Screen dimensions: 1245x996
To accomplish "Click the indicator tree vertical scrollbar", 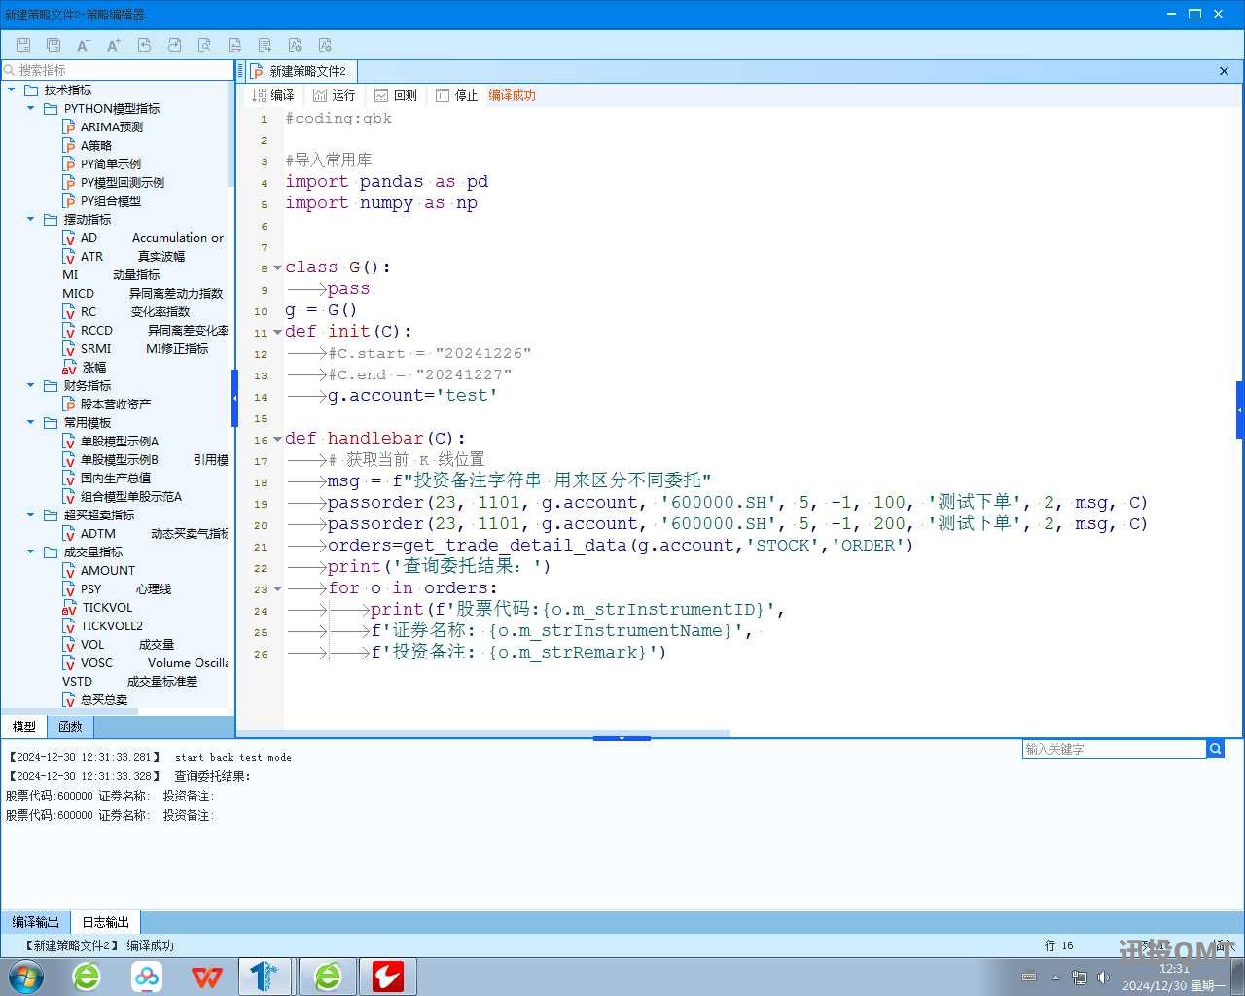I will point(231,136).
